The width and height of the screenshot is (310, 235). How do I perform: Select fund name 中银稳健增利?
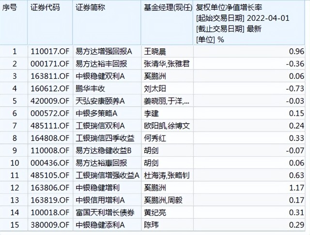(98, 188)
